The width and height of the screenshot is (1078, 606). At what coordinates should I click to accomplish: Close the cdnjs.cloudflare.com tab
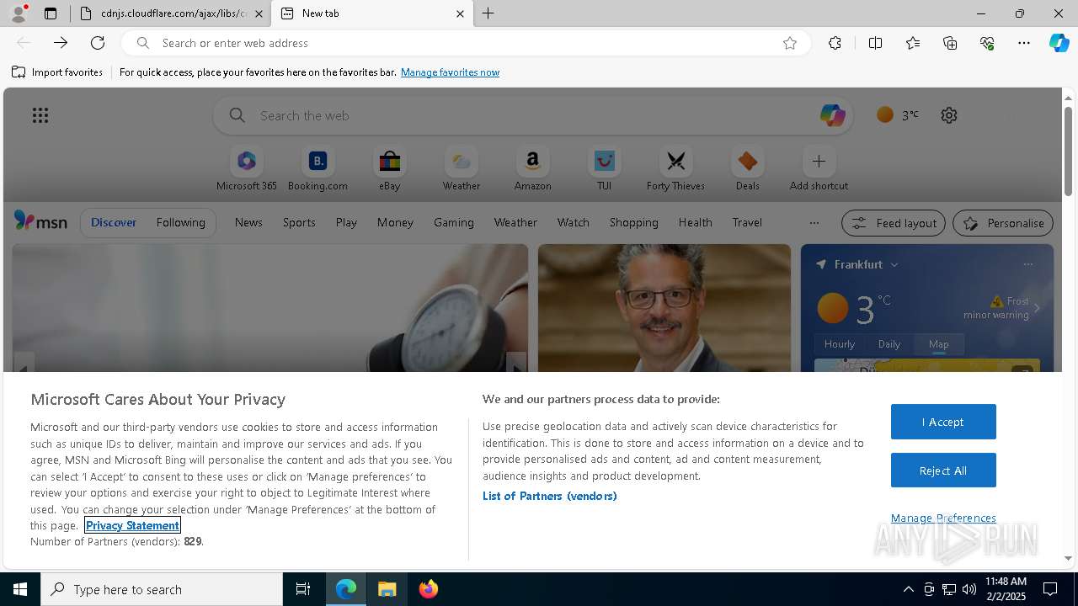pyautogui.click(x=259, y=13)
